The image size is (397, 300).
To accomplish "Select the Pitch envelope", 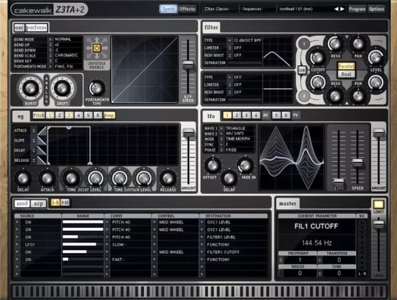I will click(x=39, y=115).
